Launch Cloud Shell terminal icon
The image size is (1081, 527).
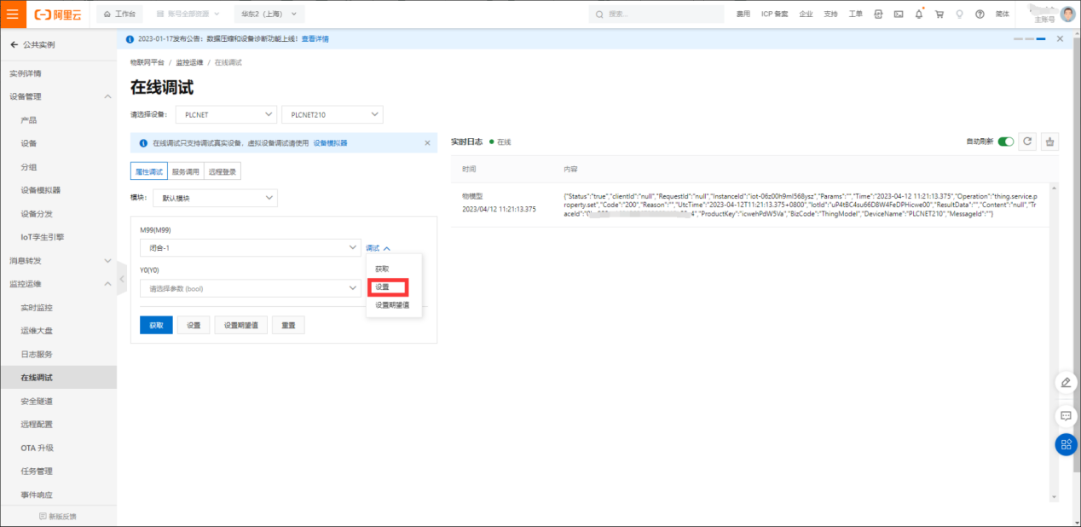(x=899, y=14)
